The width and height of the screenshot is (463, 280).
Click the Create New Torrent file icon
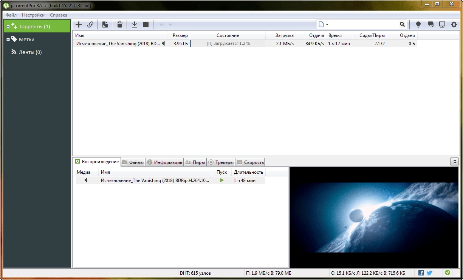click(x=105, y=24)
